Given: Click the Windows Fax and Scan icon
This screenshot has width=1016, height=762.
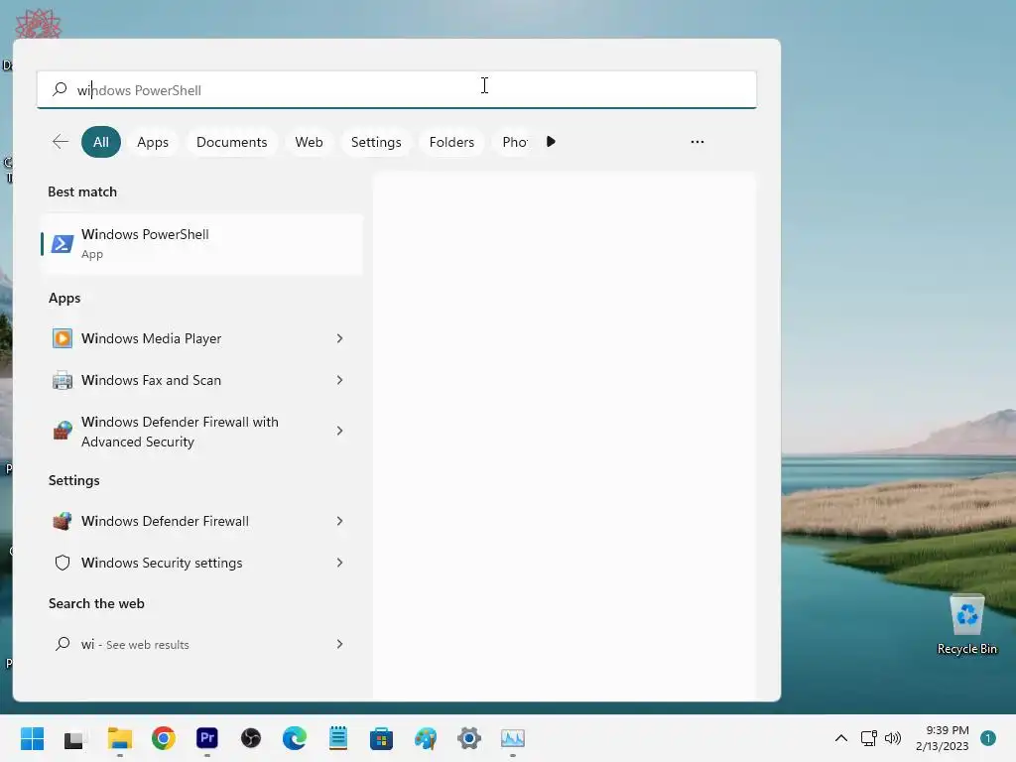Looking at the screenshot, I should click(63, 380).
